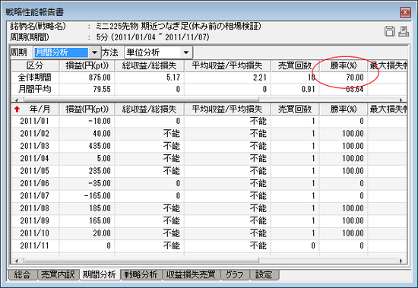Image resolution: width=418 pixels, height=288 pixels.
Task: Select the 2011/01 row
Action: point(209,121)
